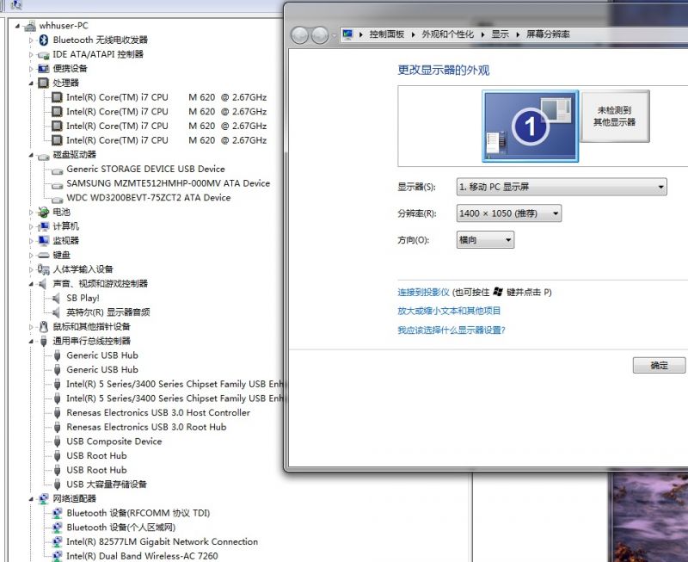This screenshot has width=688, height=562.
Task: Collapse the 通用串行总线控制器 node
Action: point(31,342)
